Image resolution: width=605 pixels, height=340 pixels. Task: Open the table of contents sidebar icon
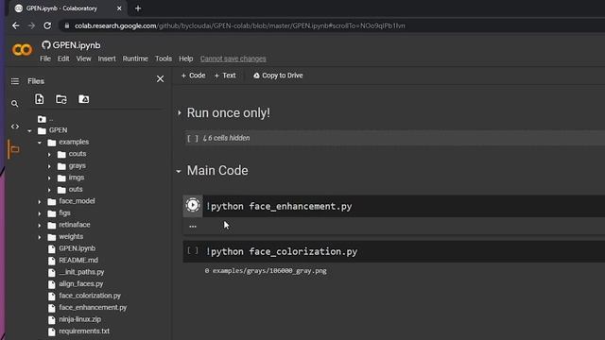pos(15,81)
